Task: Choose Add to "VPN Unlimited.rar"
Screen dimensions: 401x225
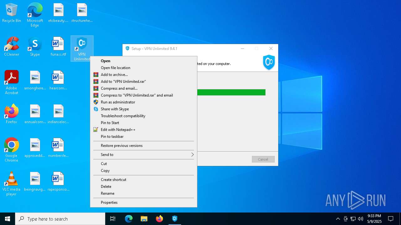Action: [143, 82]
